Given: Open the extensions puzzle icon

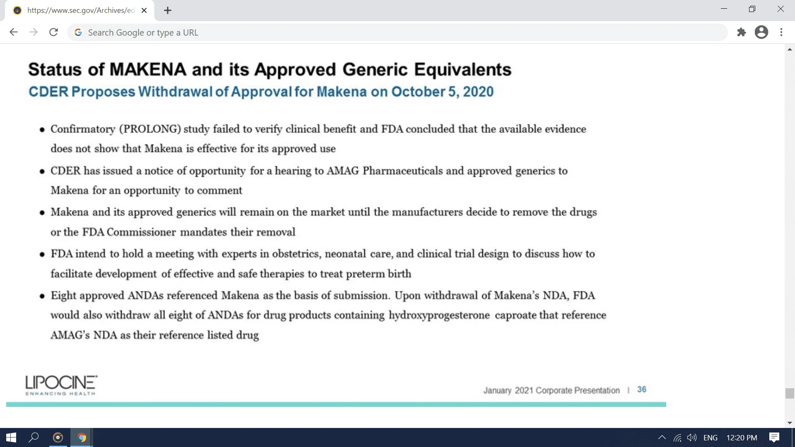Looking at the screenshot, I should pos(742,32).
